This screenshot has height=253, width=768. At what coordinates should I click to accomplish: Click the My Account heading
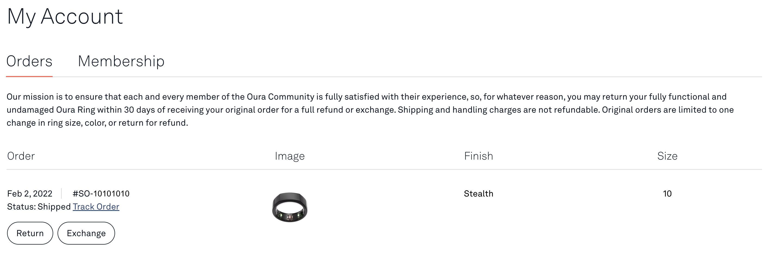click(x=65, y=16)
